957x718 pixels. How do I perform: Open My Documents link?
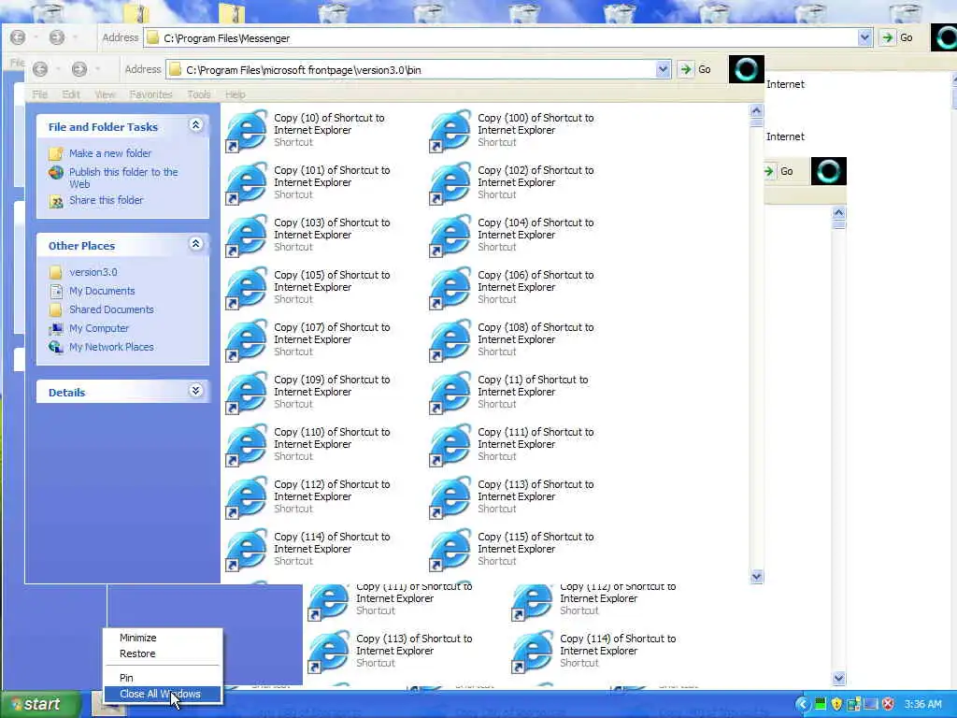(101, 292)
